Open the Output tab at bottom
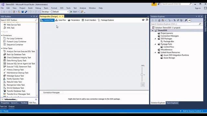The height and width of the screenshot is (116, 207). (12, 107)
